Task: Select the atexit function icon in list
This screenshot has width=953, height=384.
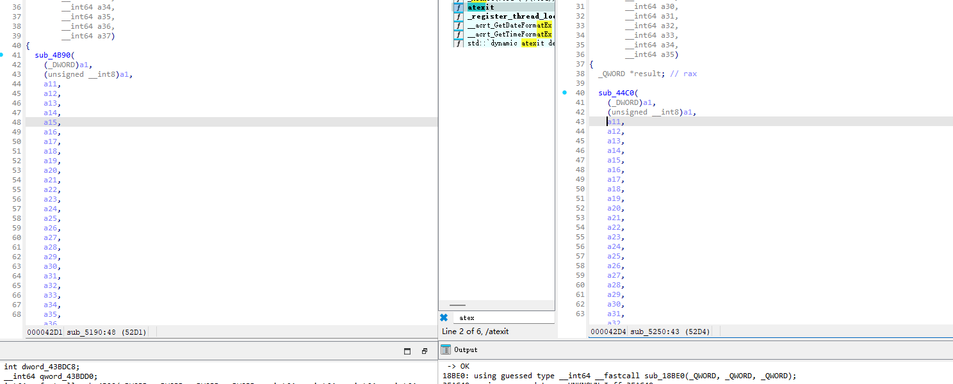Action: click(459, 7)
